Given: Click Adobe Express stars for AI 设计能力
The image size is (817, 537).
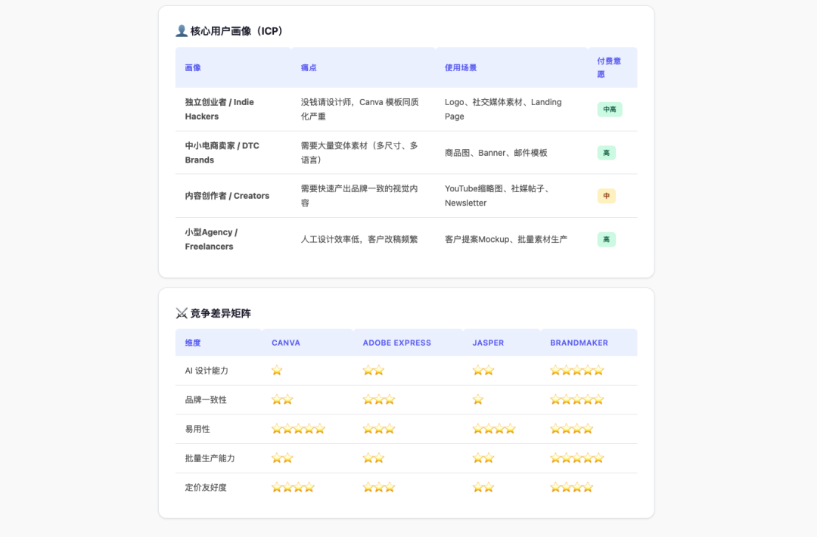Looking at the screenshot, I should 374,371.
